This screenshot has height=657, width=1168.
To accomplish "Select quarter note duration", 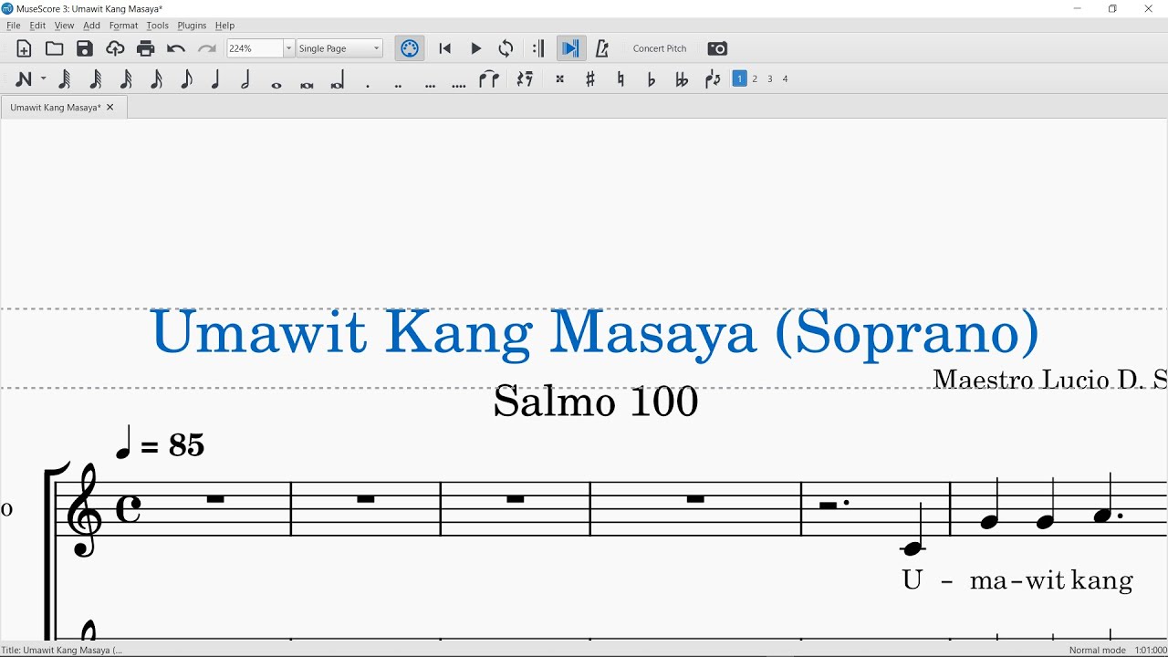I will click(x=216, y=79).
